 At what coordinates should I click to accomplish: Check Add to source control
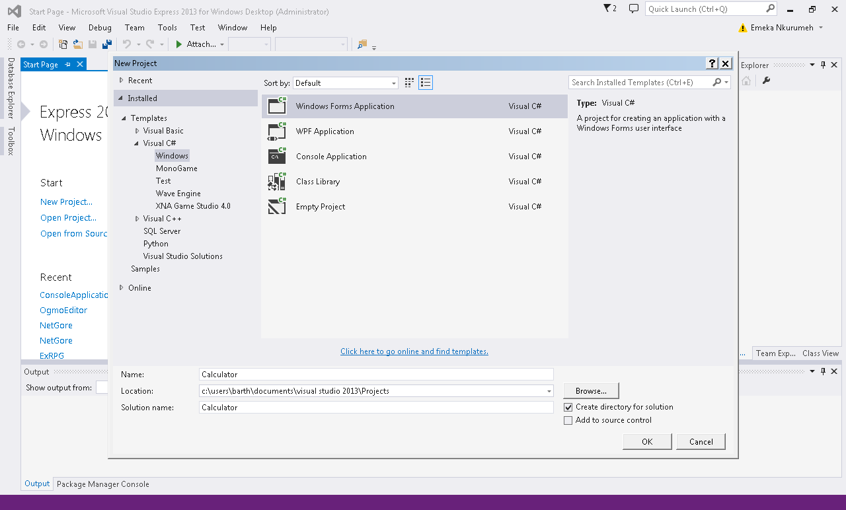(x=568, y=421)
